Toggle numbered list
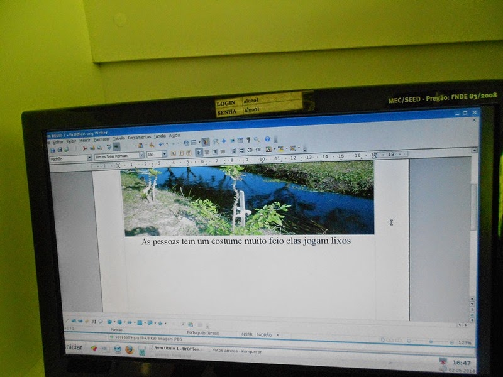Image resolution: width=503 pixels, height=377 pixels. [x=234, y=151]
